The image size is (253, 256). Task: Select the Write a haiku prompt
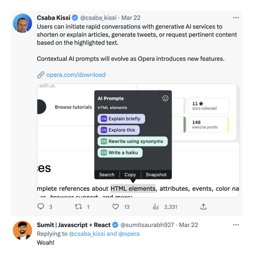pos(120,153)
